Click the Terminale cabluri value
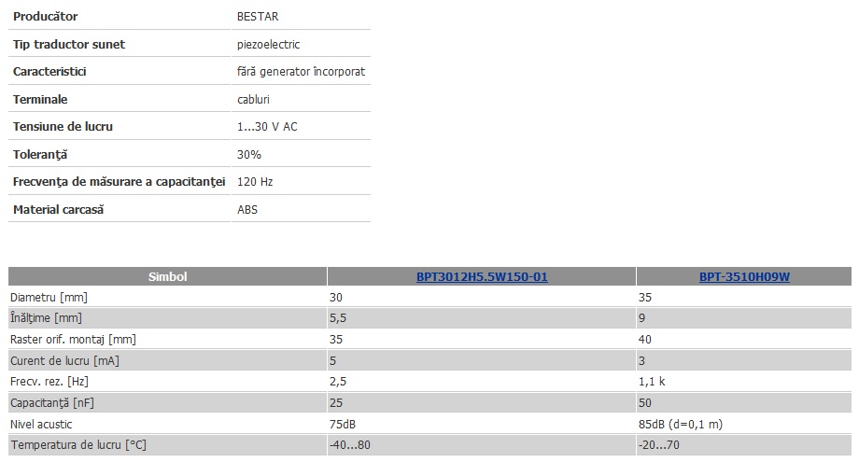This screenshot has width=859, height=462. pyautogui.click(x=253, y=100)
